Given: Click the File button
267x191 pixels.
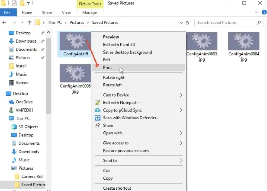Looking at the screenshot, I should click(x=8, y=13).
